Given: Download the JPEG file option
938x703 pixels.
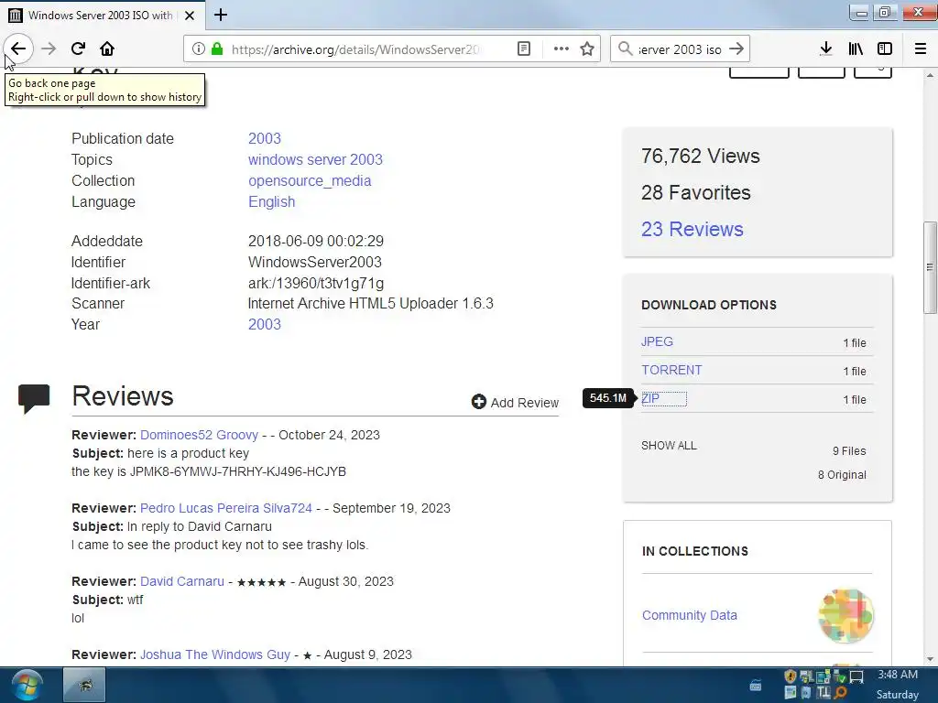Looking at the screenshot, I should coord(657,342).
